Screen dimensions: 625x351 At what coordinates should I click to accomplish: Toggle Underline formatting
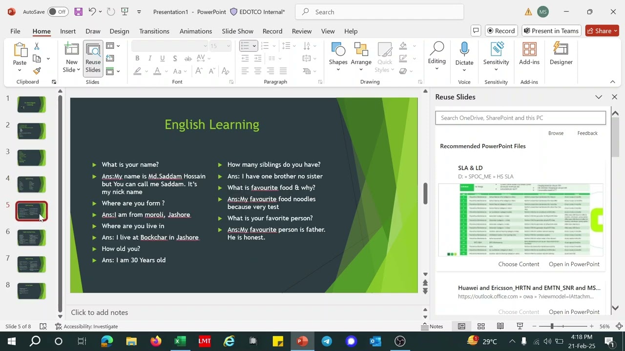[162, 58]
